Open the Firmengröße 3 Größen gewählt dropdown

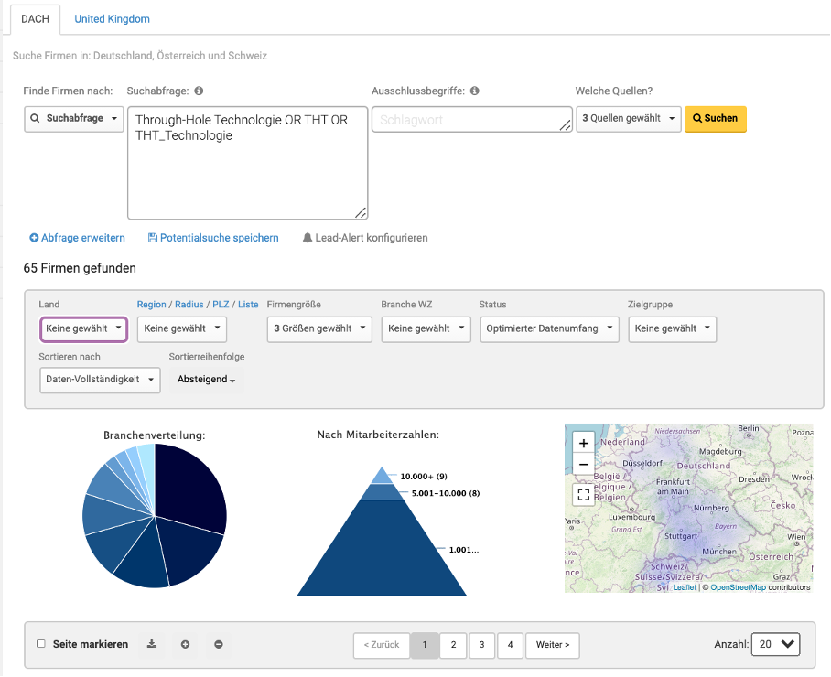[319, 329]
